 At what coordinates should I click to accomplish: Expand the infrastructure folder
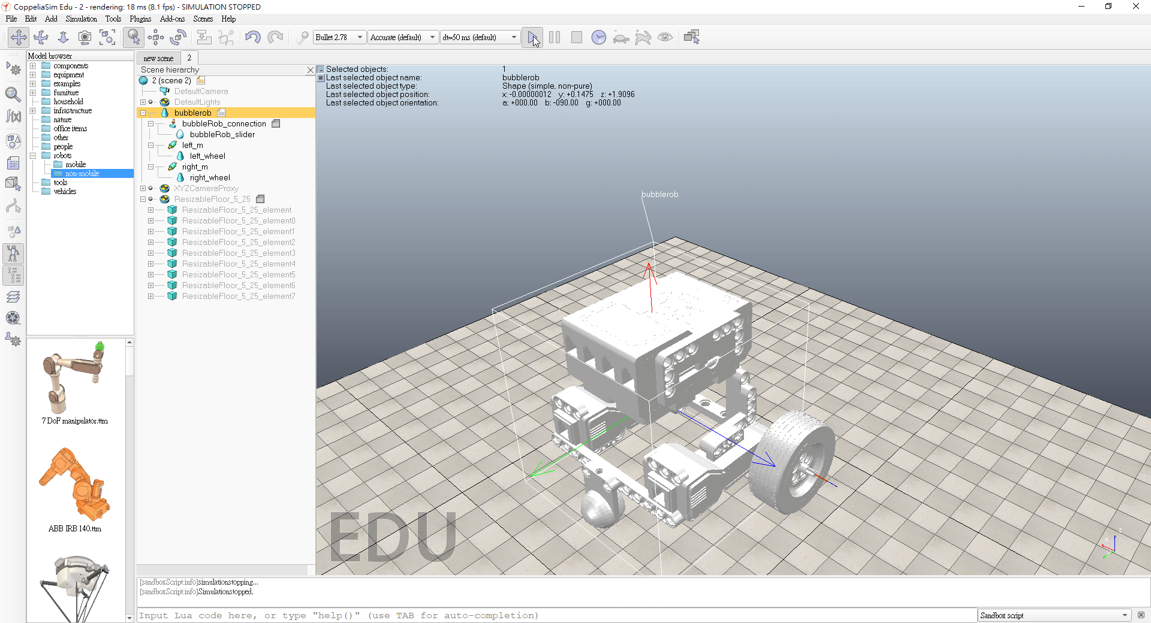(x=32, y=111)
